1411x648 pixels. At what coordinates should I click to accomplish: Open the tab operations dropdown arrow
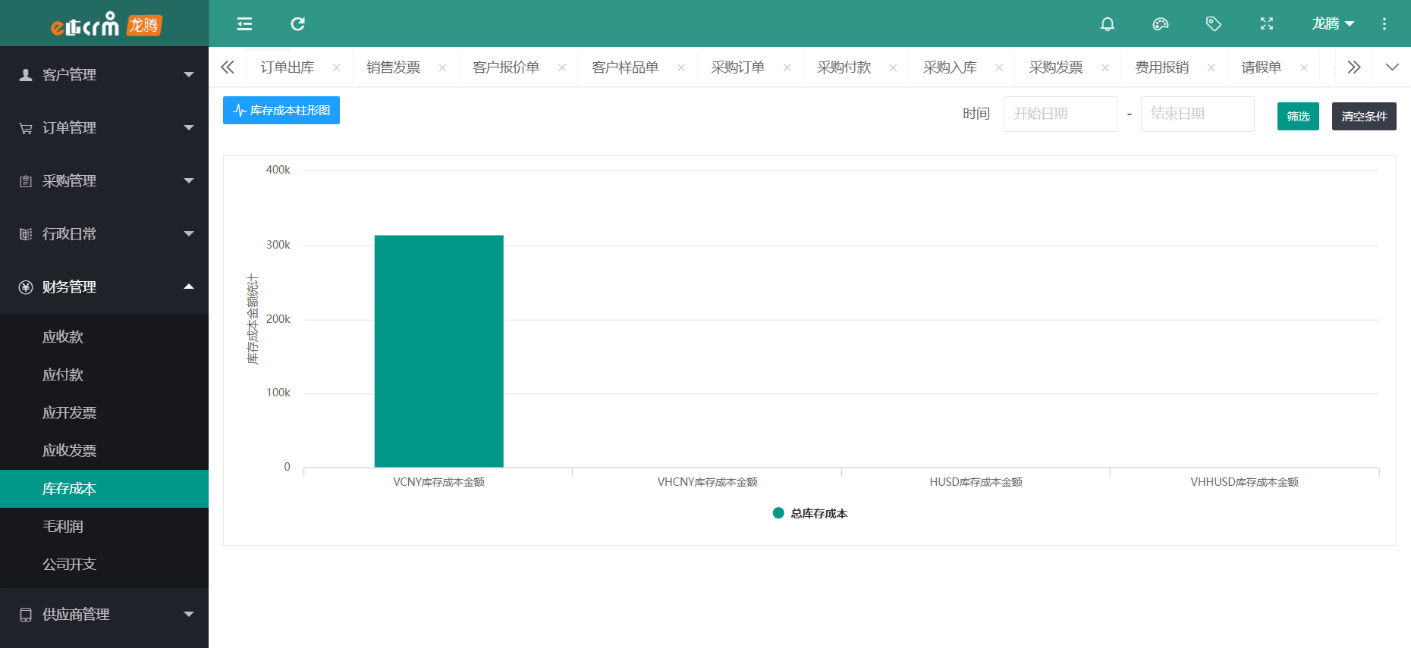tap(1392, 67)
